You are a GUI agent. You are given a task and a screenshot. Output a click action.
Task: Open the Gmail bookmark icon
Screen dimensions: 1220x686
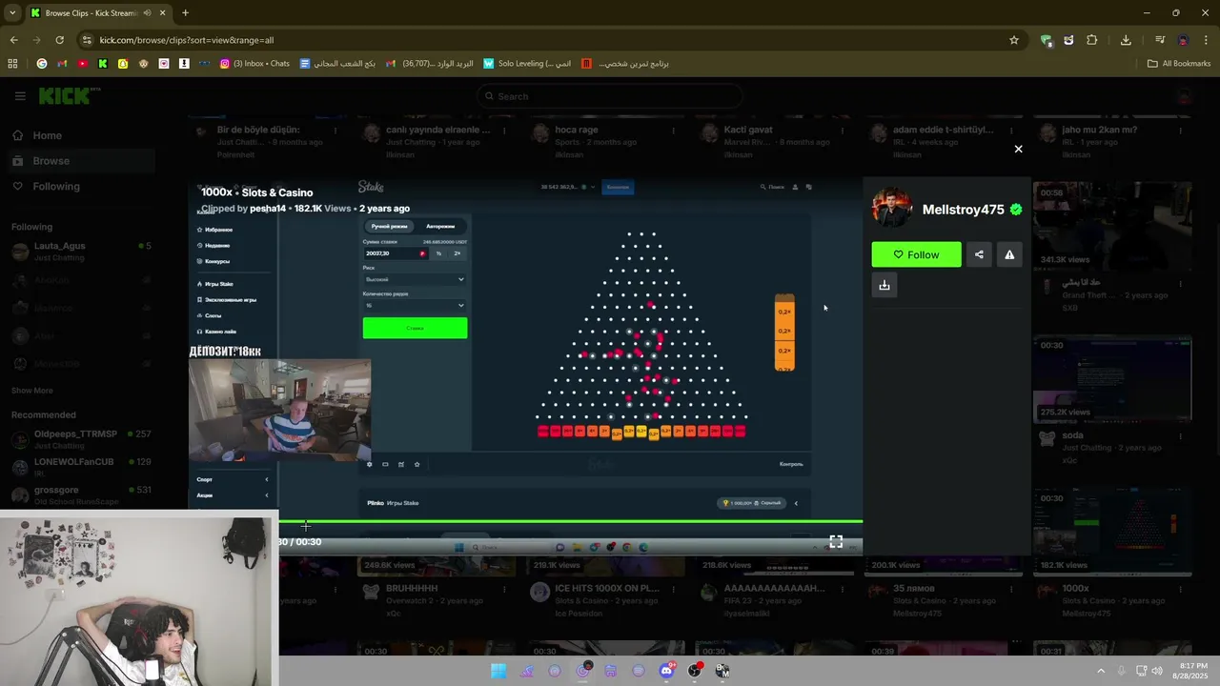[62, 64]
